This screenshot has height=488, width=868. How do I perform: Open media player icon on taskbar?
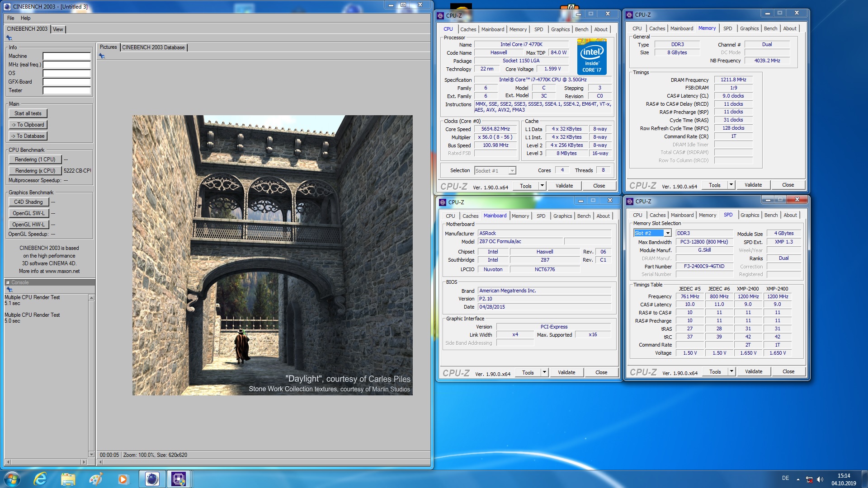pyautogui.click(x=123, y=479)
